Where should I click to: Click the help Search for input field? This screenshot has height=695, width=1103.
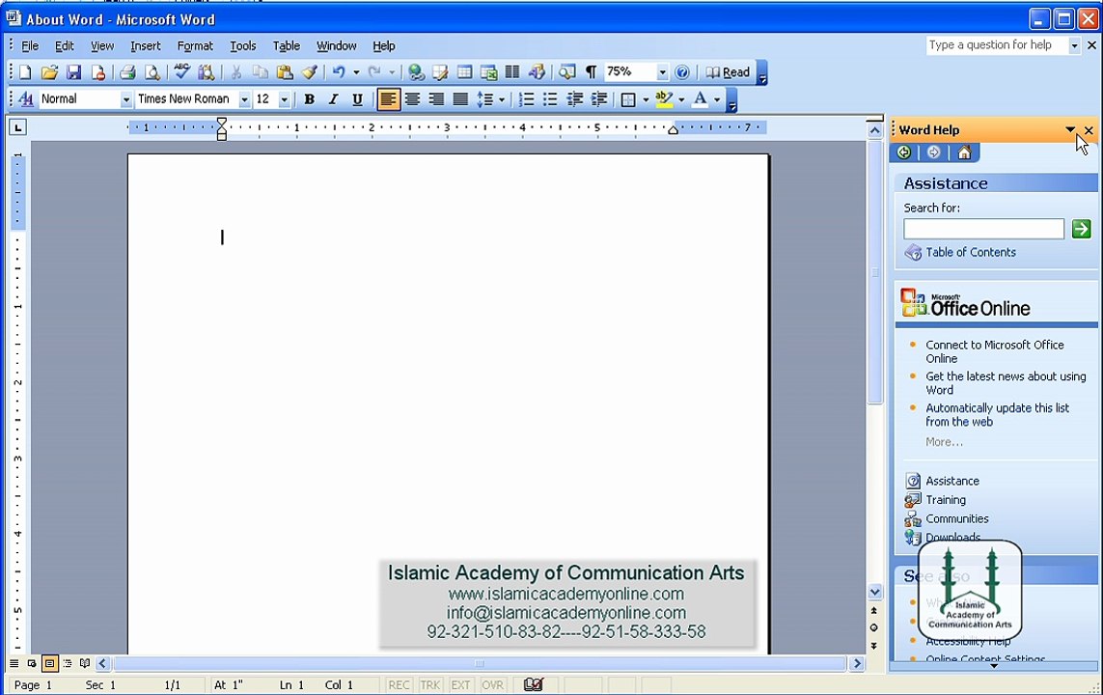click(983, 230)
